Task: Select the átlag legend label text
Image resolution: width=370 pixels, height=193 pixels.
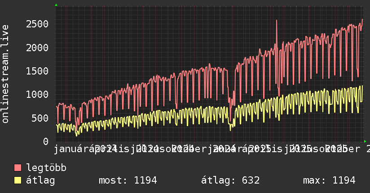Action: [40, 180]
